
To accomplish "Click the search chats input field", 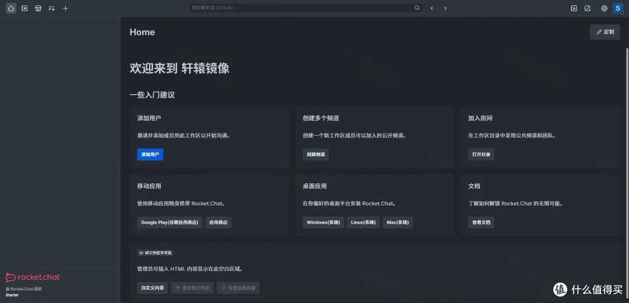I will [x=306, y=8].
